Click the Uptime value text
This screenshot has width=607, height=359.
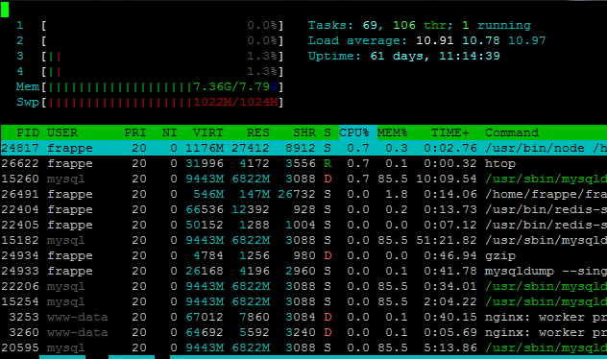coord(435,56)
